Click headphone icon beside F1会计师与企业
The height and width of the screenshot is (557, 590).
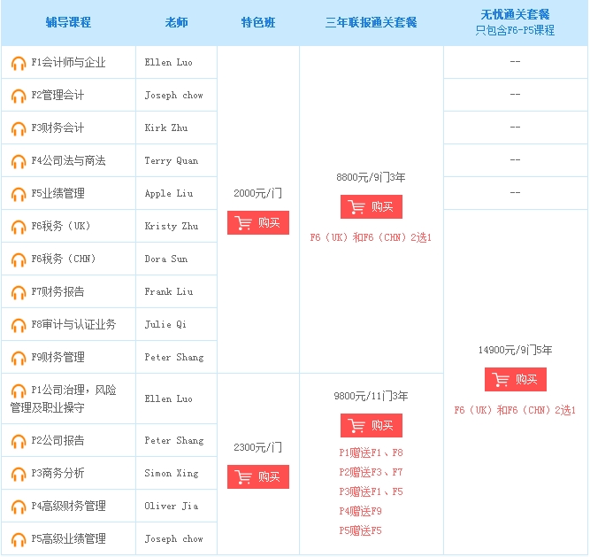coord(19,64)
